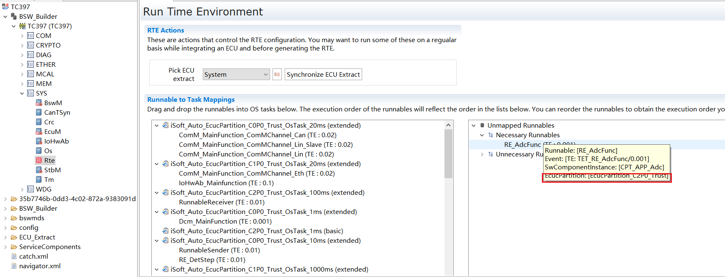Click the OsTask_20ms C0P0 task icon
This screenshot has width=725, height=277.
[166, 126]
